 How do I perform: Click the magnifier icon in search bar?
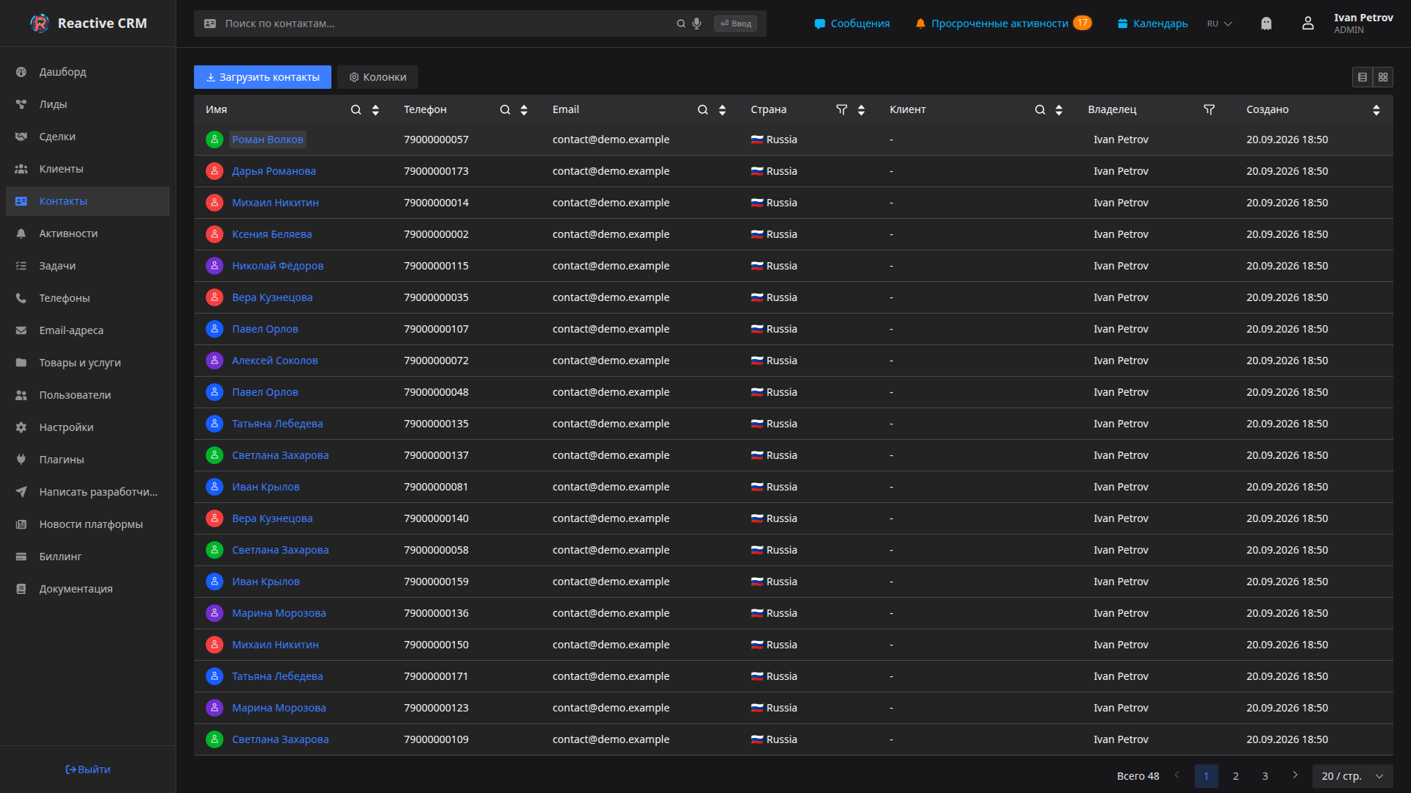click(x=681, y=23)
